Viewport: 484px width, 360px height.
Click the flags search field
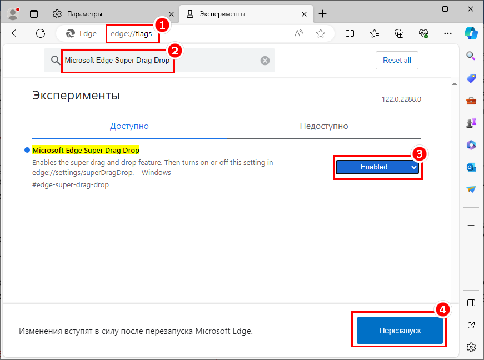(x=159, y=60)
